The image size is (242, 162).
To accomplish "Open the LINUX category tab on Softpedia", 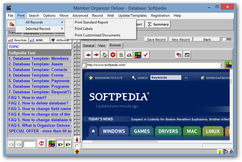I will coord(213,131).
